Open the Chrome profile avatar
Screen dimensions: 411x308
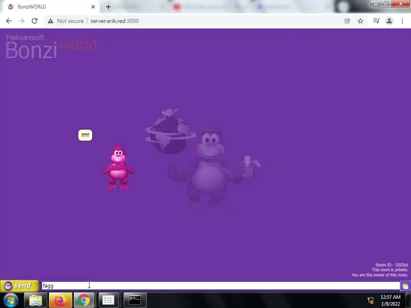click(389, 21)
